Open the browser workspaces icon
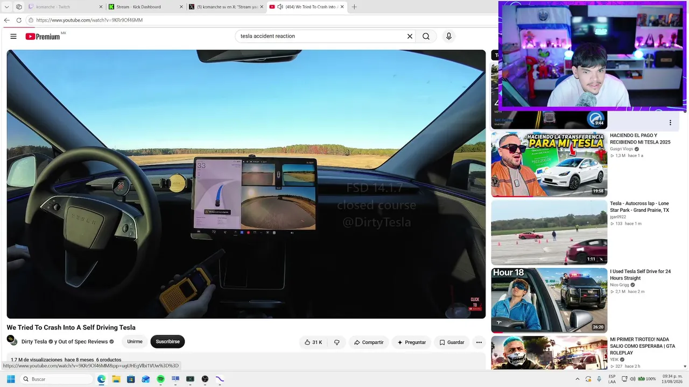This screenshot has height=387, width=689. click(x=19, y=7)
